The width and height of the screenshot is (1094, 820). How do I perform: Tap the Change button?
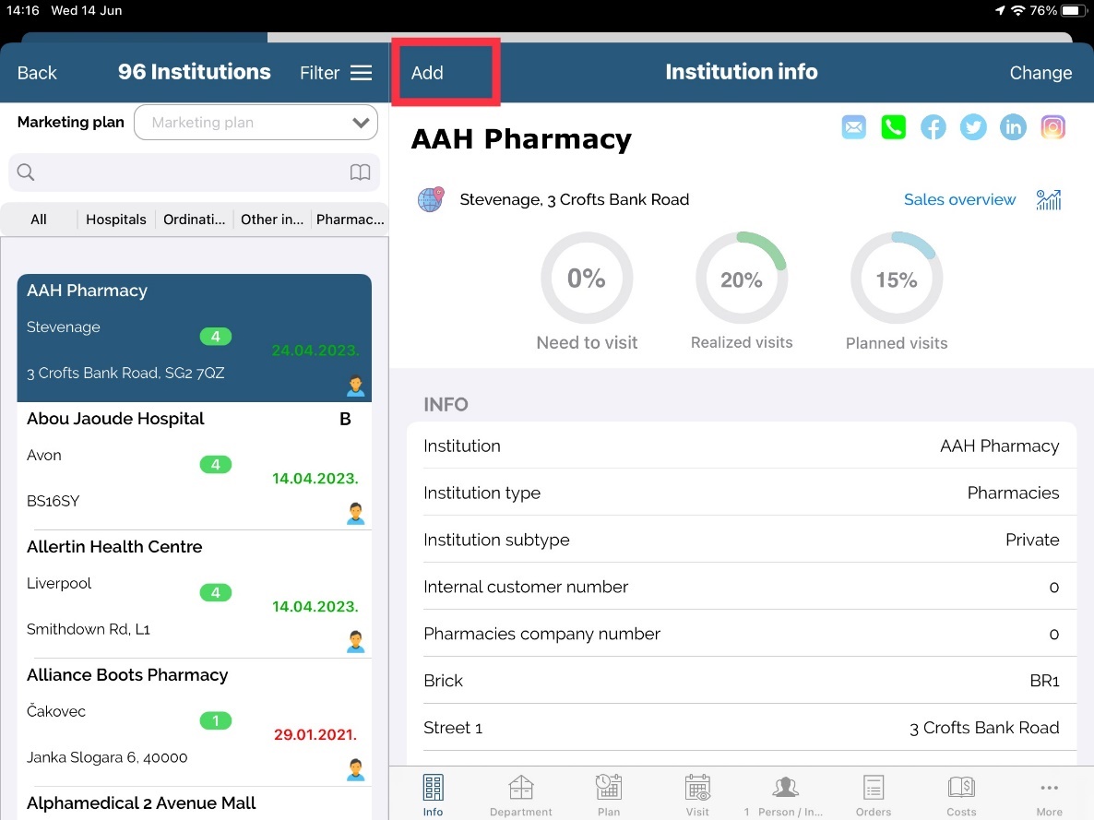(1040, 73)
